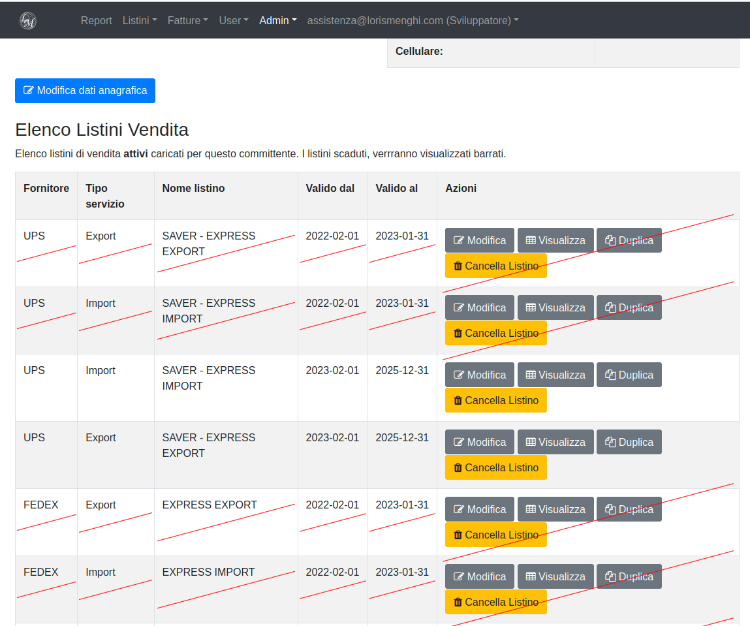Click copy icon for UPS Import 2025 Duplica

pyautogui.click(x=610, y=375)
